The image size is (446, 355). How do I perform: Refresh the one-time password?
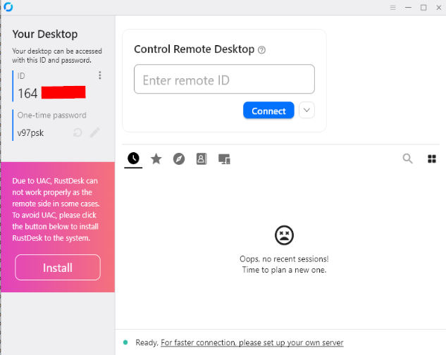click(78, 132)
